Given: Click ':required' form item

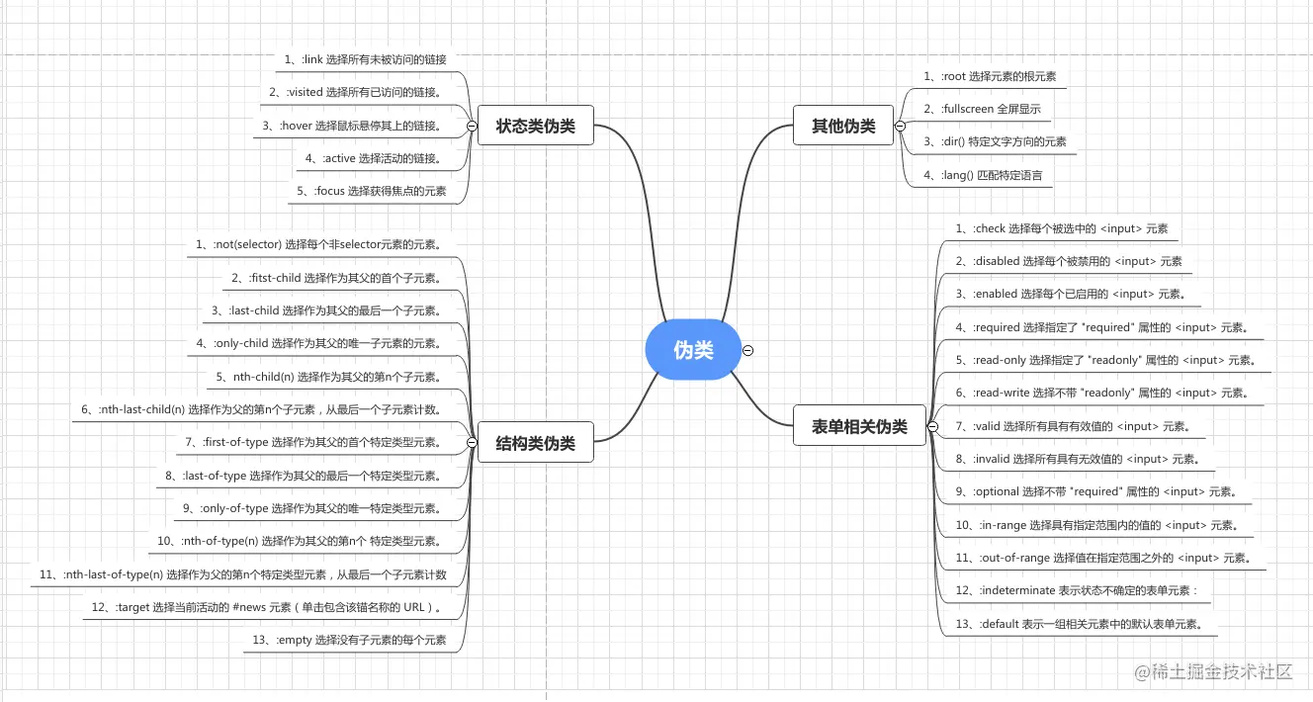Looking at the screenshot, I should click(1101, 327).
